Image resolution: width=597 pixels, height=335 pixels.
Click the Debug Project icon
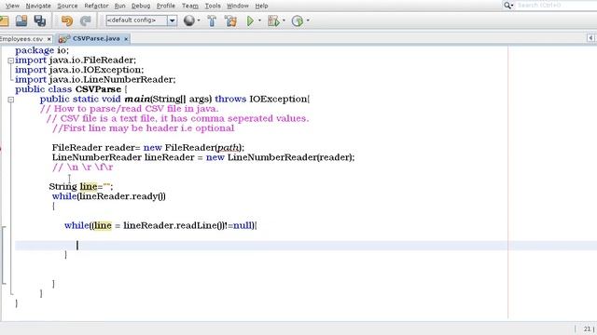(273, 20)
